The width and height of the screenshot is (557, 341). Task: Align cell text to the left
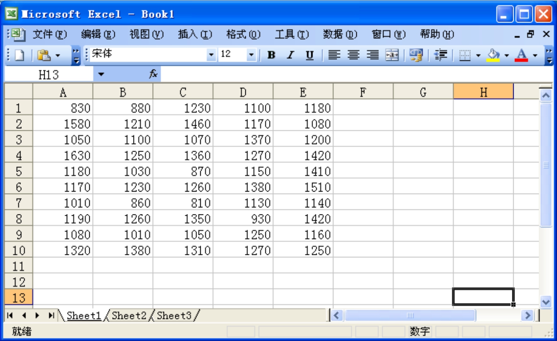335,55
